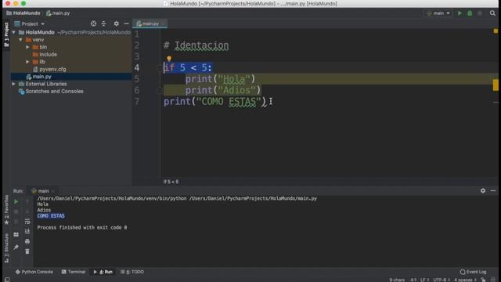Toggle pin tab in Run panel
The height and width of the screenshot is (282, 501).
coord(16,248)
